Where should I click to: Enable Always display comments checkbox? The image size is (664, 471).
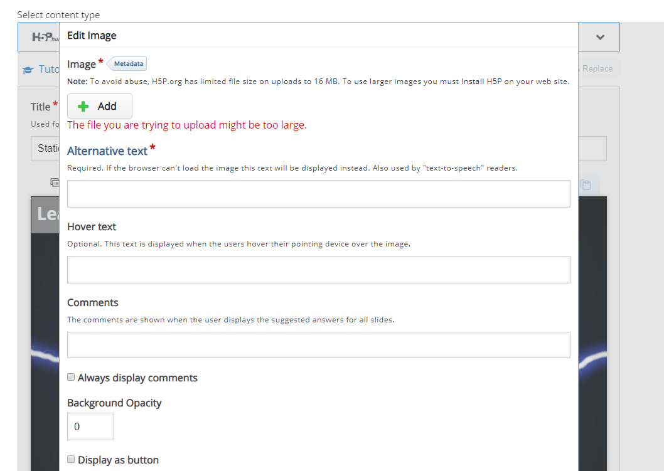[72, 378]
